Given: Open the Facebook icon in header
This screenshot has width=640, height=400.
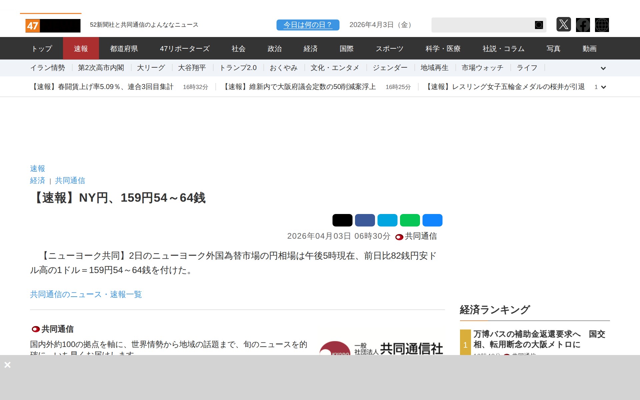Looking at the screenshot, I should [583, 25].
